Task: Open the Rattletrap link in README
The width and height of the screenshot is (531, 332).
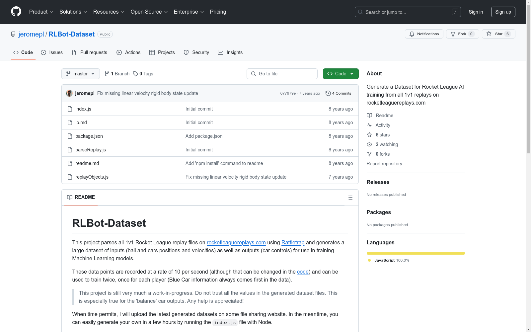Action: point(293,243)
